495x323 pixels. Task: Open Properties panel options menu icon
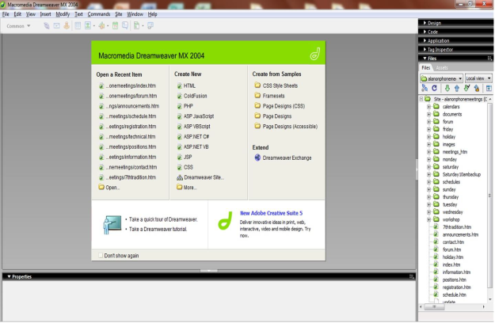[x=411, y=276]
